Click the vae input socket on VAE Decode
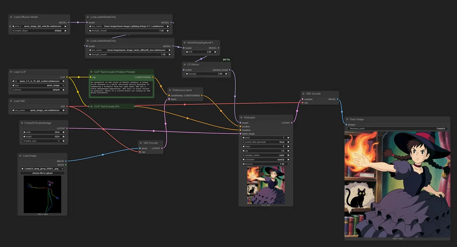The width and height of the screenshot is (457, 247). pyautogui.click(x=303, y=103)
